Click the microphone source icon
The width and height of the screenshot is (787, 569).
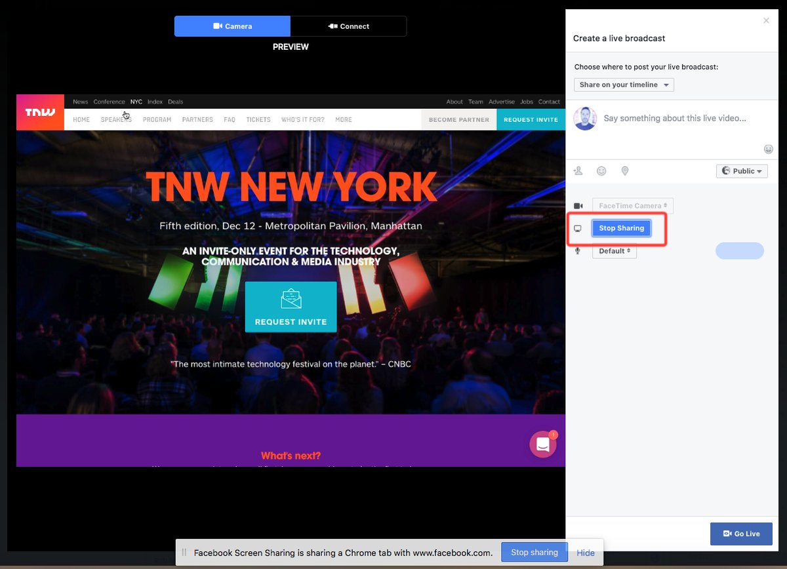(578, 250)
